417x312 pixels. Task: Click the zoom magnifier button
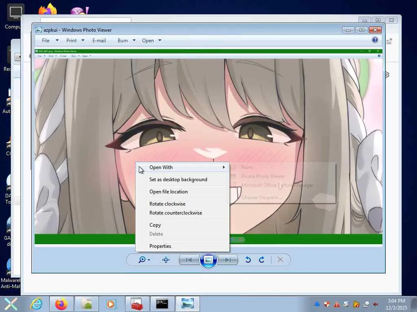coord(142,260)
